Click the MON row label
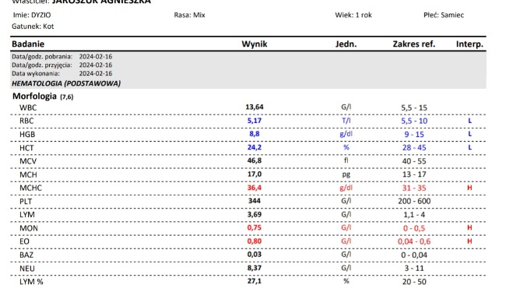 coord(29,228)
